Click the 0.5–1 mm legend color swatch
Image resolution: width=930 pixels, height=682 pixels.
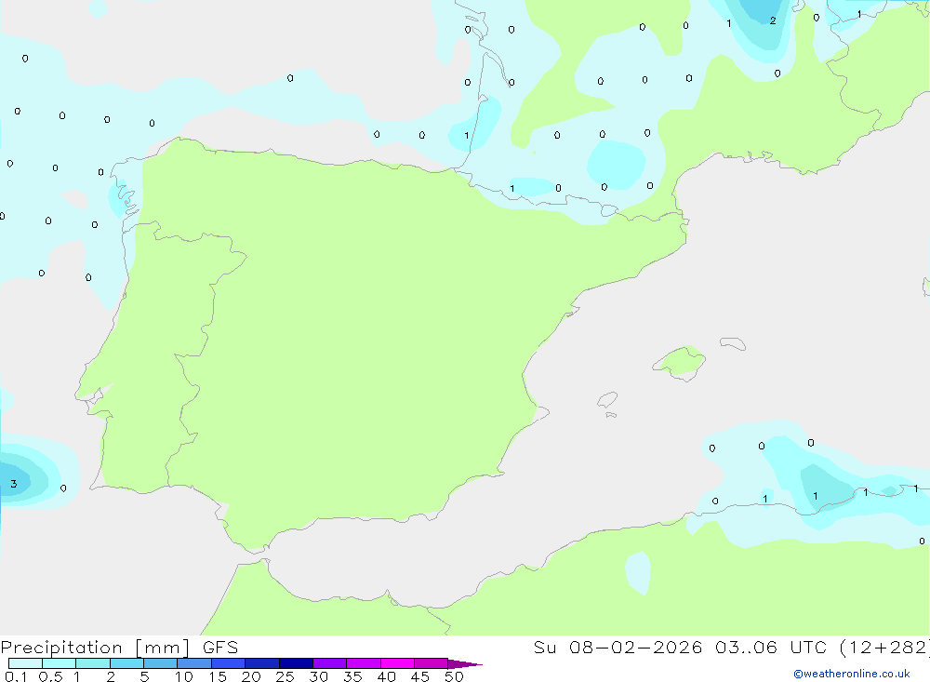(59, 663)
